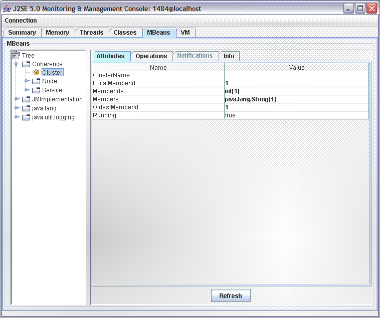380x318 pixels.
Task: Select the java.lang tree label
Action: tap(44, 108)
